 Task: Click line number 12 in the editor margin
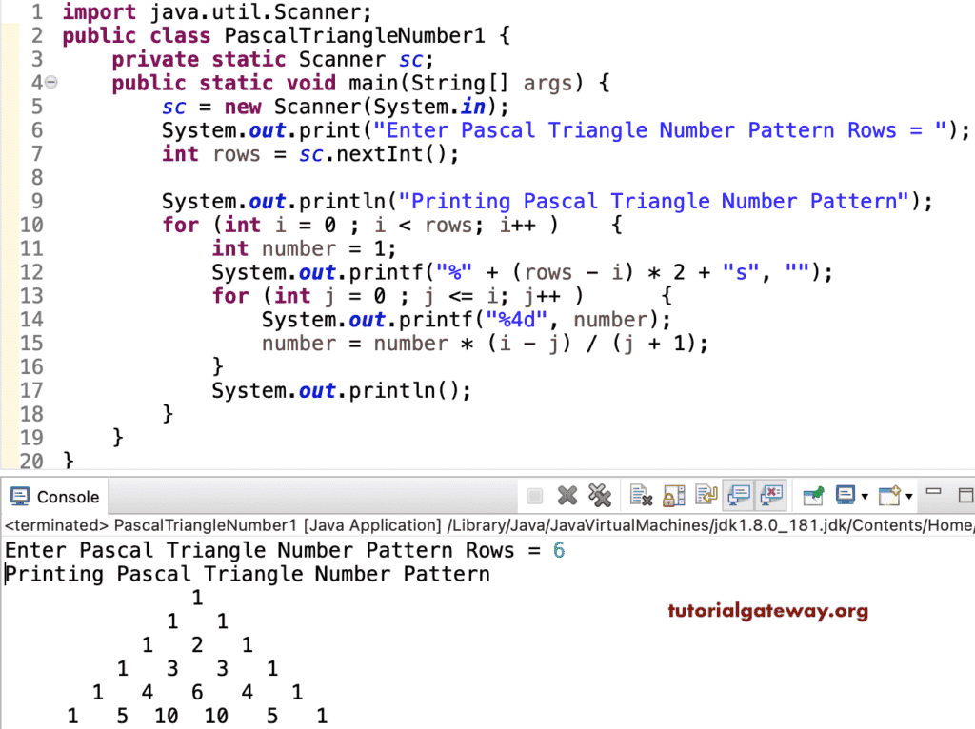coord(31,272)
